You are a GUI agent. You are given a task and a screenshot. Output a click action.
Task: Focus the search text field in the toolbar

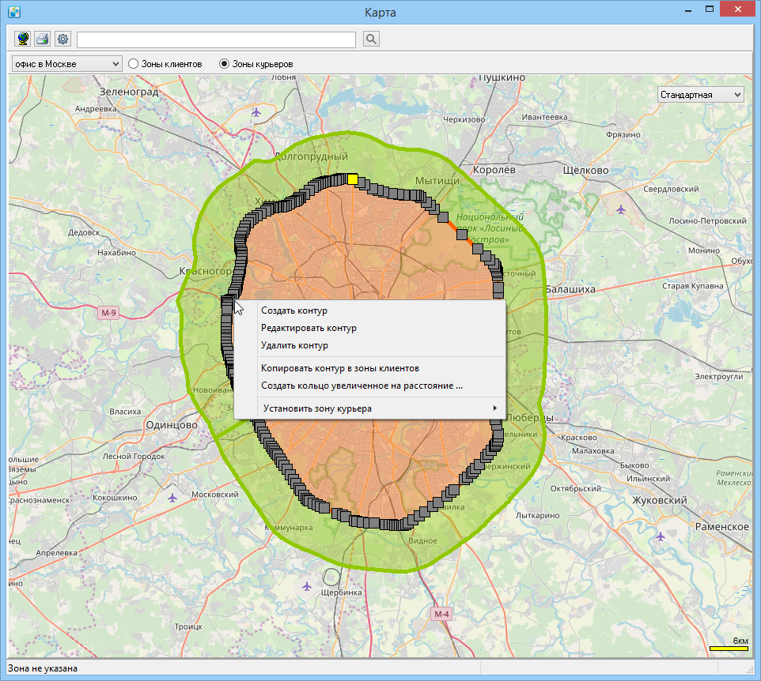tap(217, 40)
